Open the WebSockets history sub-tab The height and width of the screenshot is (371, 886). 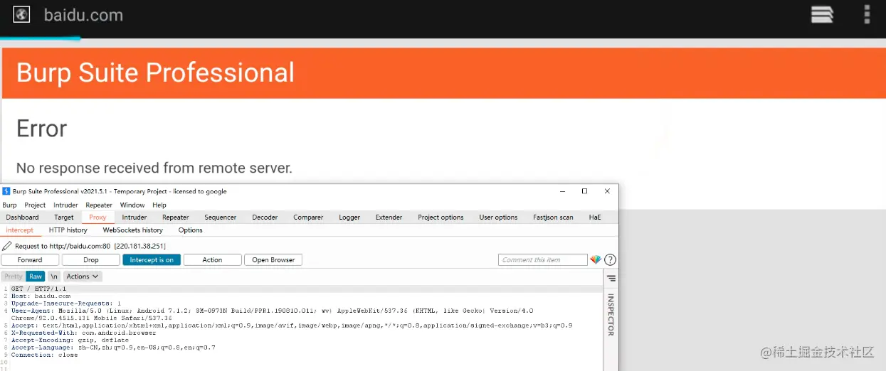click(133, 230)
